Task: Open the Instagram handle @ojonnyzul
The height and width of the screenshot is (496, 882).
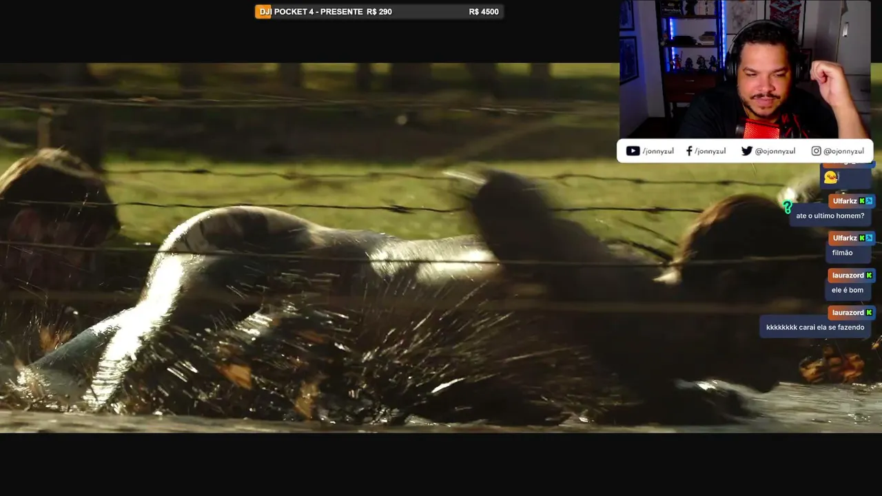Action: tap(843, 152)
